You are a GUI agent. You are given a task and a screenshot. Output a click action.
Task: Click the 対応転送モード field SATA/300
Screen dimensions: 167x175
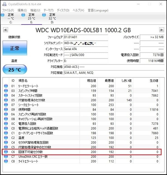[x=86, y=55]
